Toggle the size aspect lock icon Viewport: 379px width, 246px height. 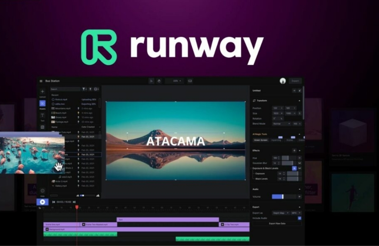[299, 114]
